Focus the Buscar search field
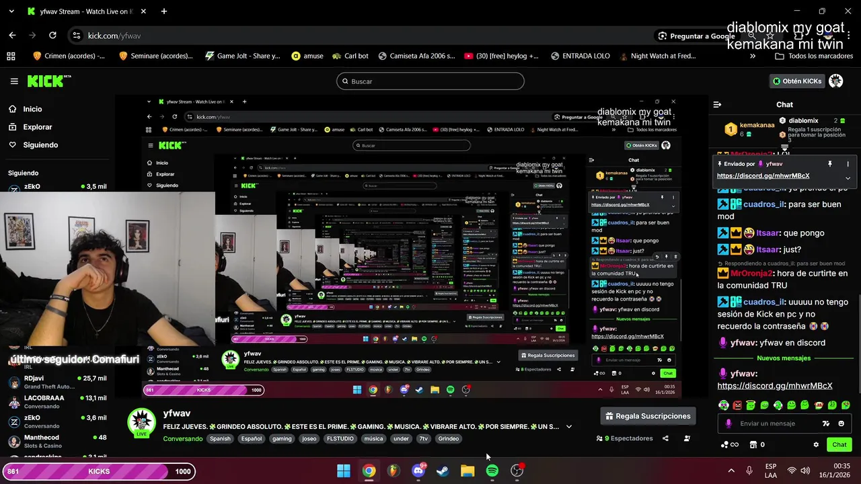The width and height of the screenshot is (861, 484). [x=430, y=81]
